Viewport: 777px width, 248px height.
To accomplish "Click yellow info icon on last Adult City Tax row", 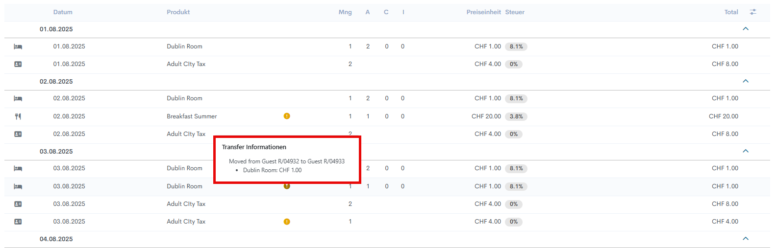I will click(x=287, y=222).
